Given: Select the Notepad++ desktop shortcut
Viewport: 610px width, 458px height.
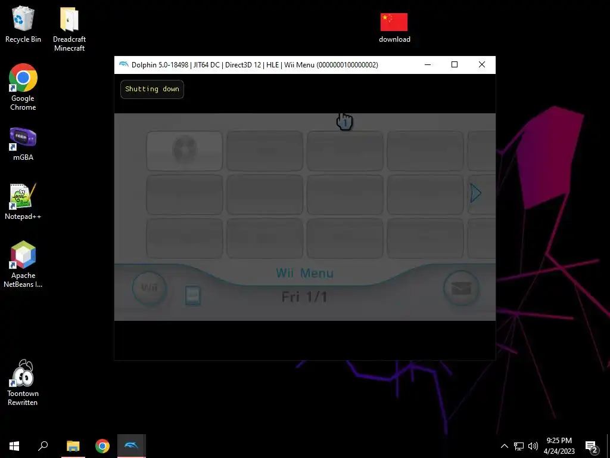Looking at the screenshot, I should tap(23, 202).
